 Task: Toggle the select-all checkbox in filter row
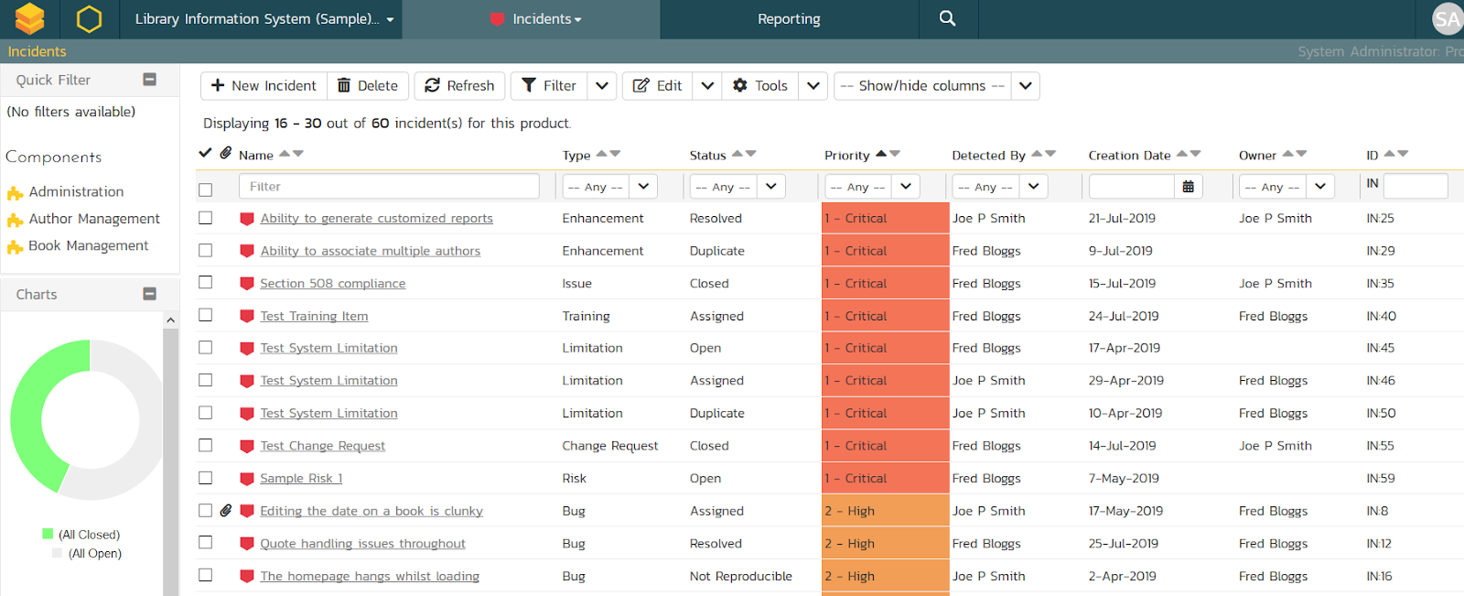pyautogui.click(x=206, y=190)
